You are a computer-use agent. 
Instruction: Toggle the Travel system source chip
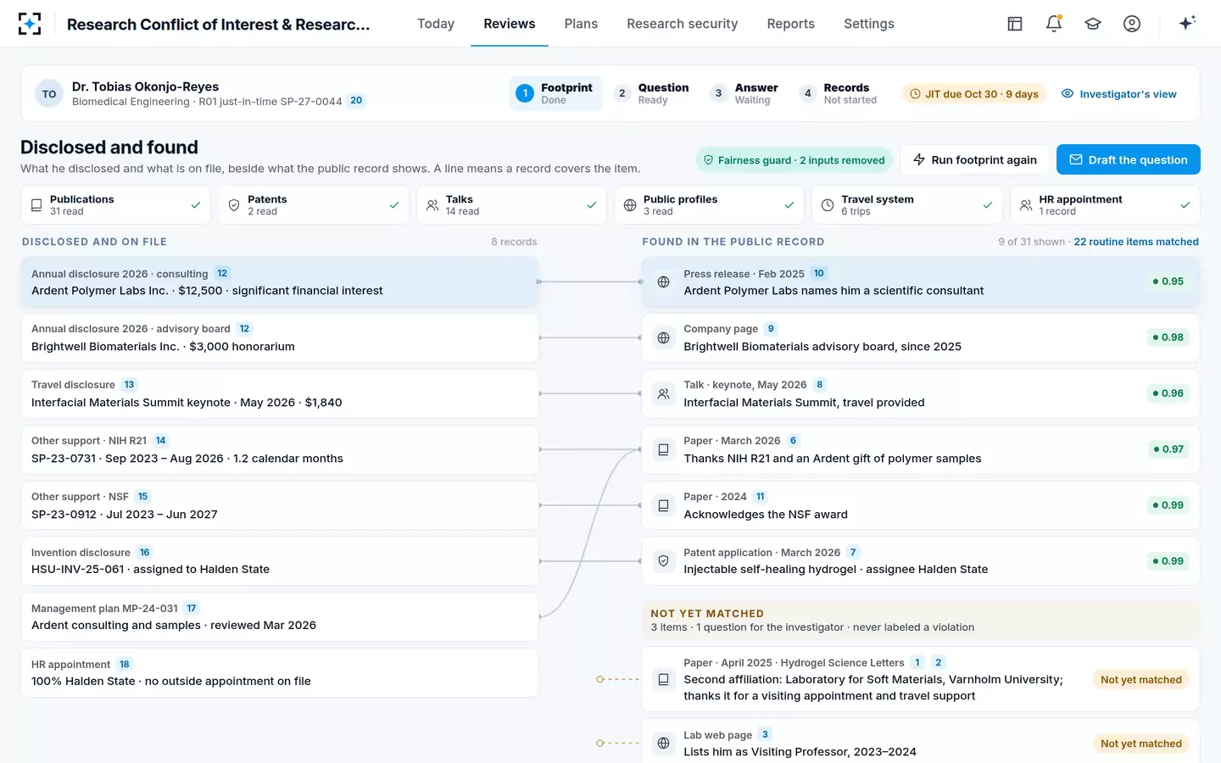(x=907, y=205)
